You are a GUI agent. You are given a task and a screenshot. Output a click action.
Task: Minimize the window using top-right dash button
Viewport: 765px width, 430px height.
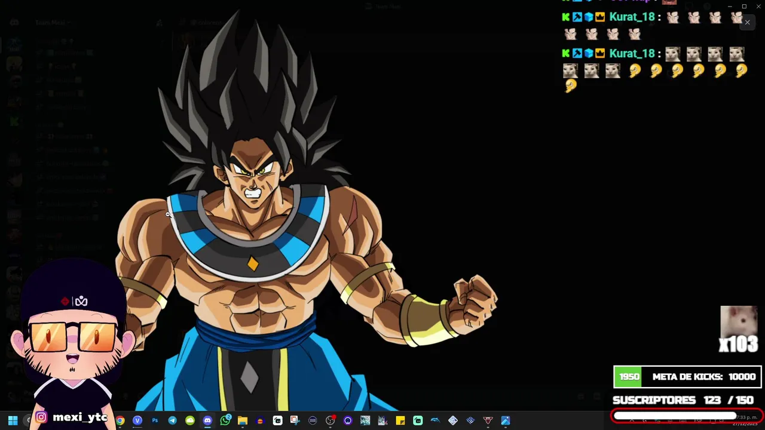[x=730, y=7]
